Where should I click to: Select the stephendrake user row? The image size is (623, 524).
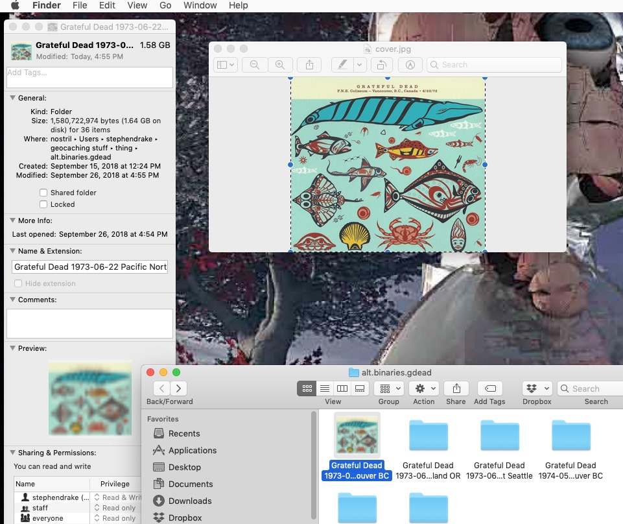pos(78,497)
